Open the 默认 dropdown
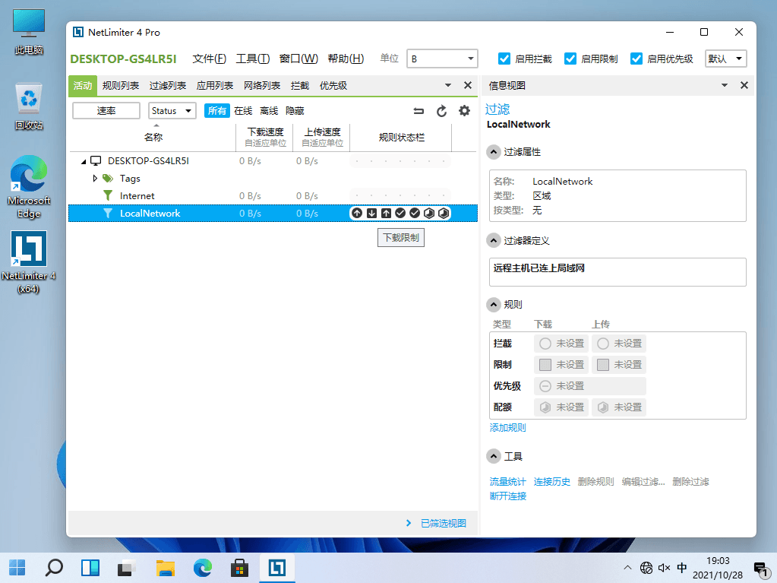The width and height of the screenshot is (777, 583). point(726,59)
